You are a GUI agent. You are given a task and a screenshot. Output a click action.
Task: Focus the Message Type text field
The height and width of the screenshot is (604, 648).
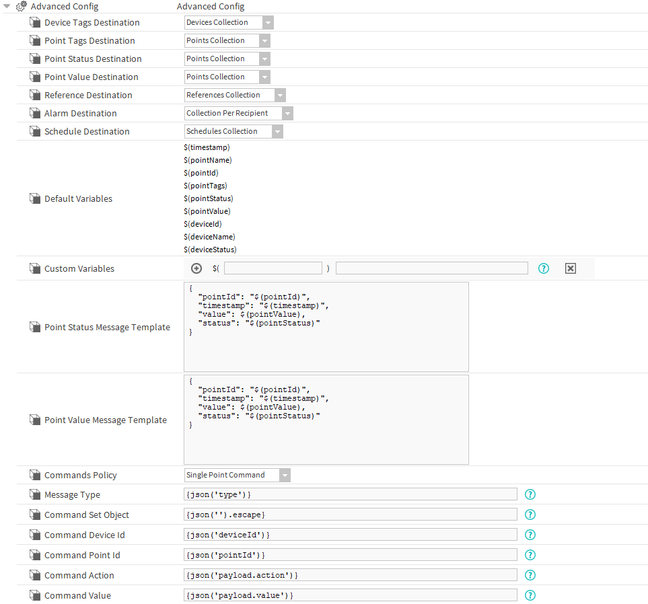point(350,494)
